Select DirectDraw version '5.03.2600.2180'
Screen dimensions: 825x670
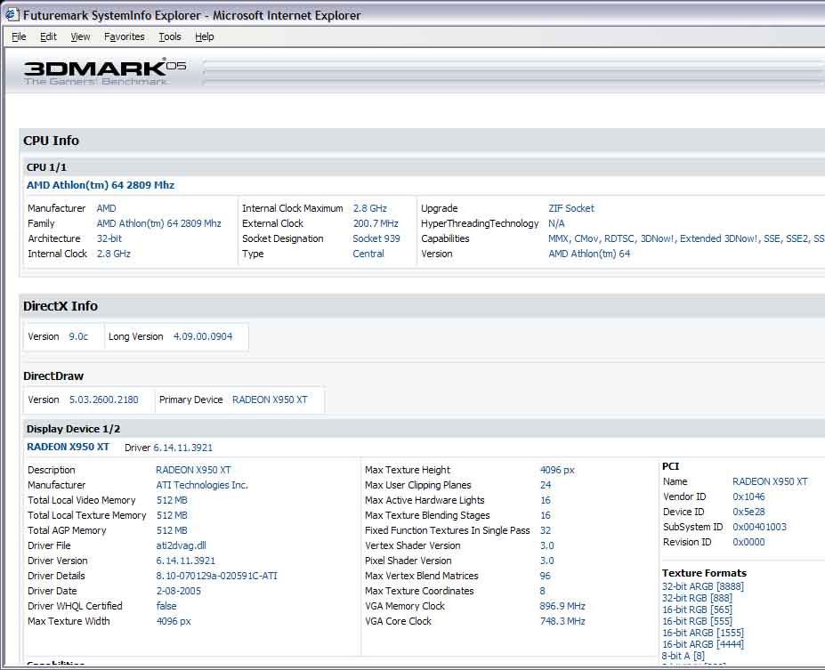[x=103, y=400]
